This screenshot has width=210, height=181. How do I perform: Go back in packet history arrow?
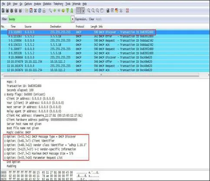[55, 10]
